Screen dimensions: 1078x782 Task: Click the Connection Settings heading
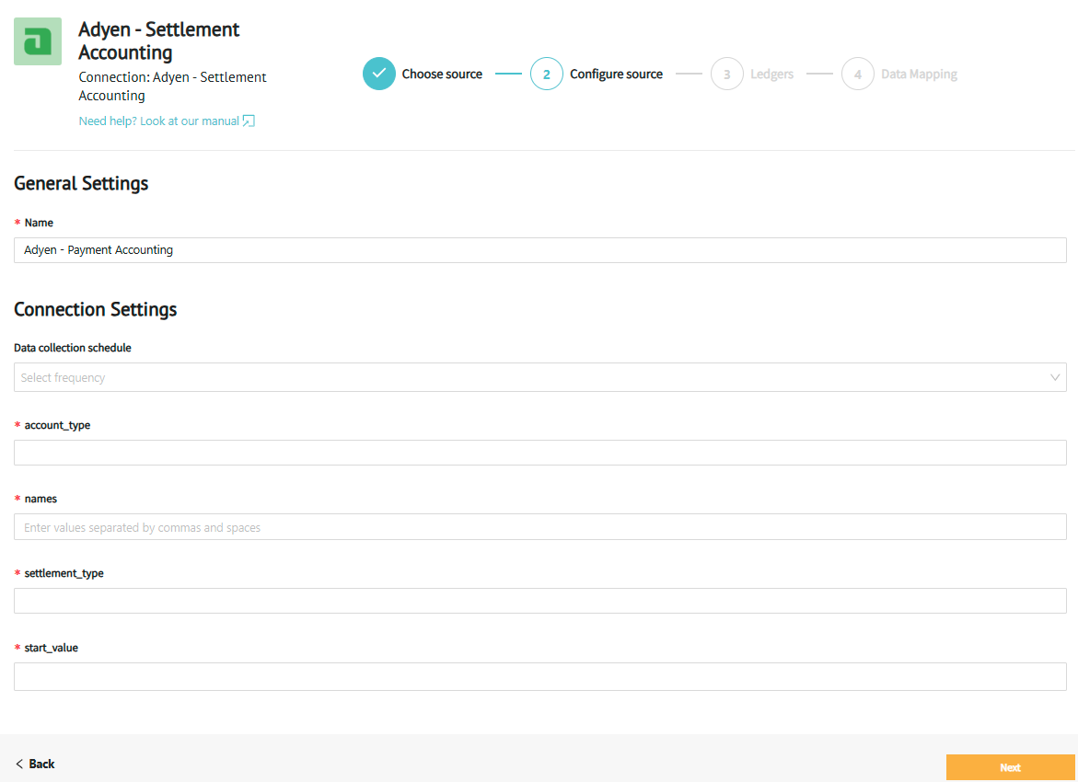coord(96,309)
